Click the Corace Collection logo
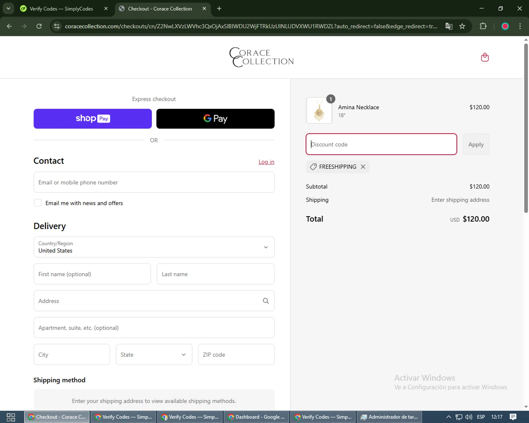 [x=261, y=57]
